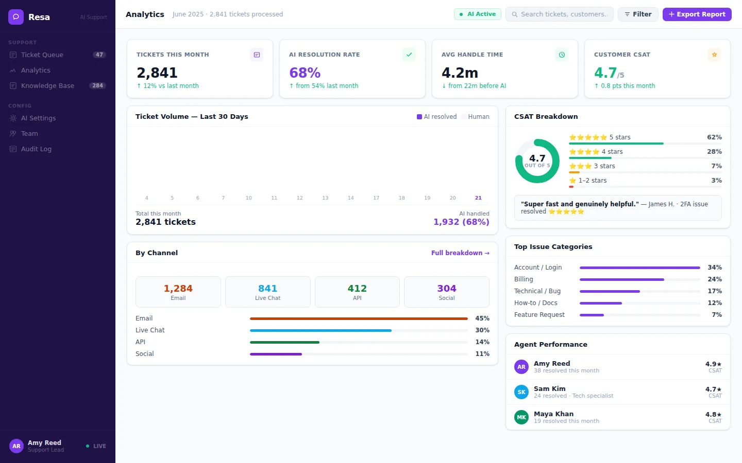Click the Email 45% progress bar

coord(359,318)
